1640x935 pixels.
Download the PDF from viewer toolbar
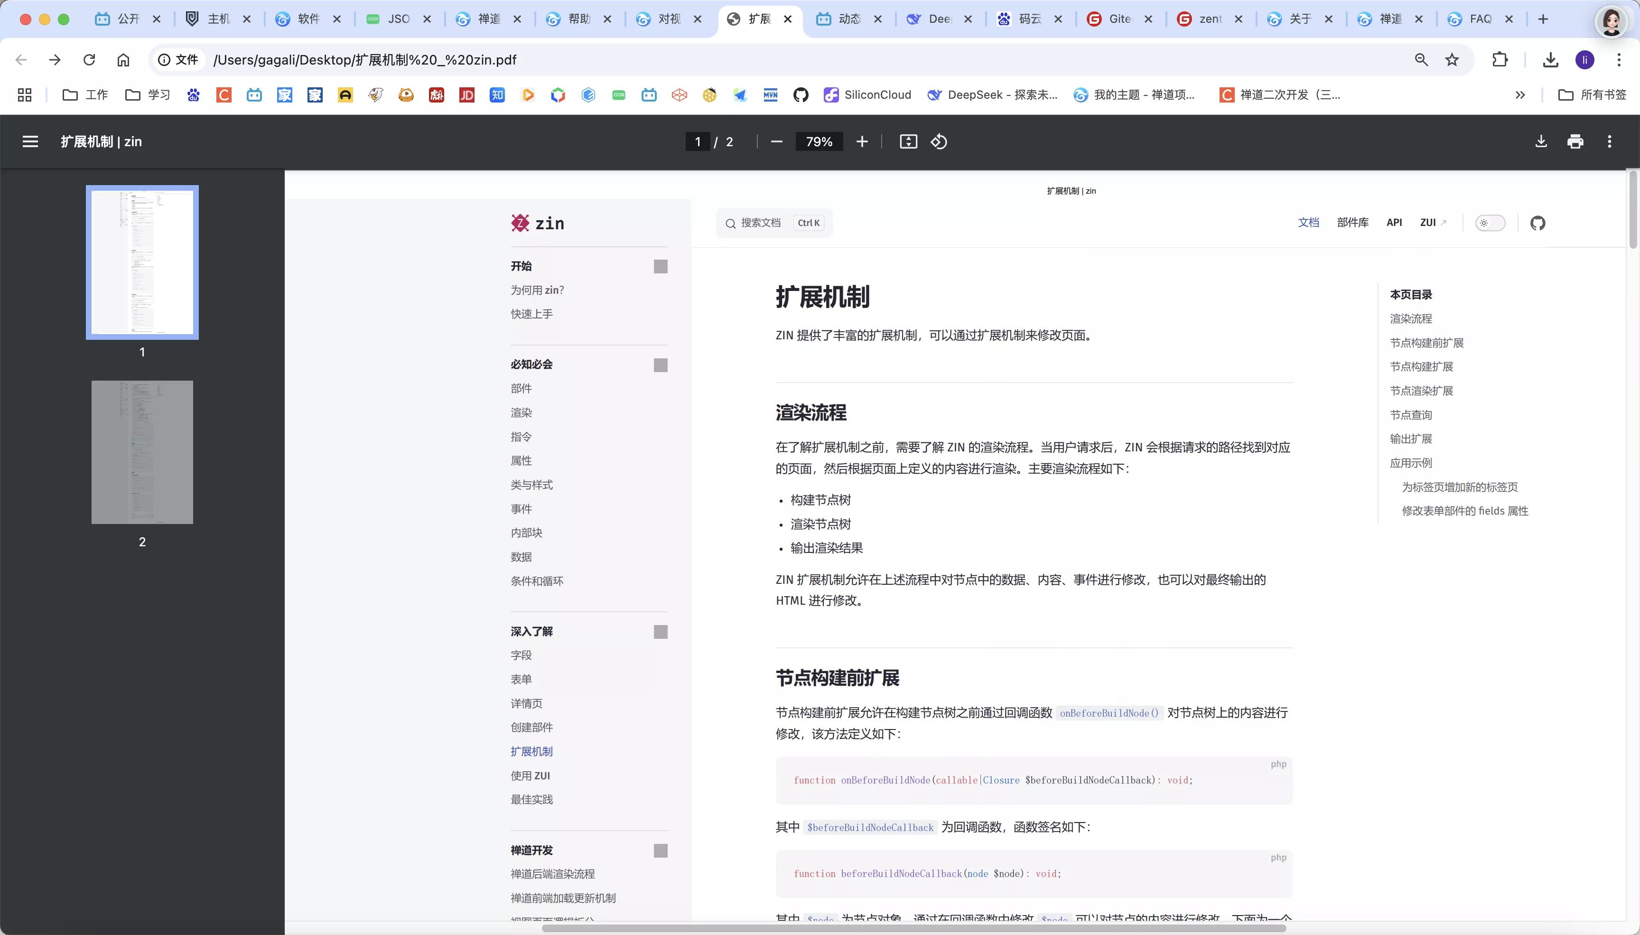(1540, 141)
